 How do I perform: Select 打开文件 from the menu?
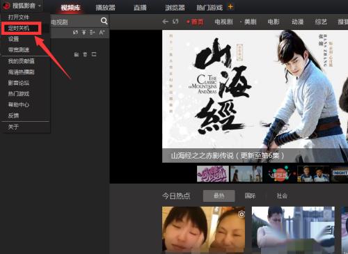(19, 17)
